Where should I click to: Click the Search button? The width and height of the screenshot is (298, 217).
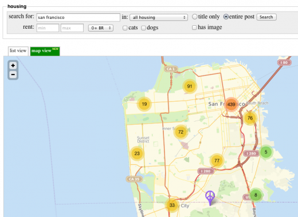pyautogui.click(x=266, y=17)
